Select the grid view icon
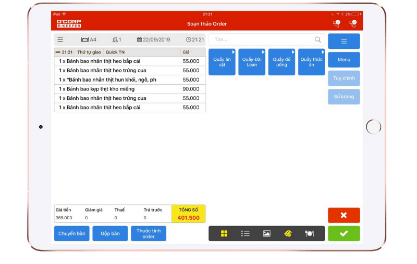Screen dimensions: 417x264 [224, 233]
